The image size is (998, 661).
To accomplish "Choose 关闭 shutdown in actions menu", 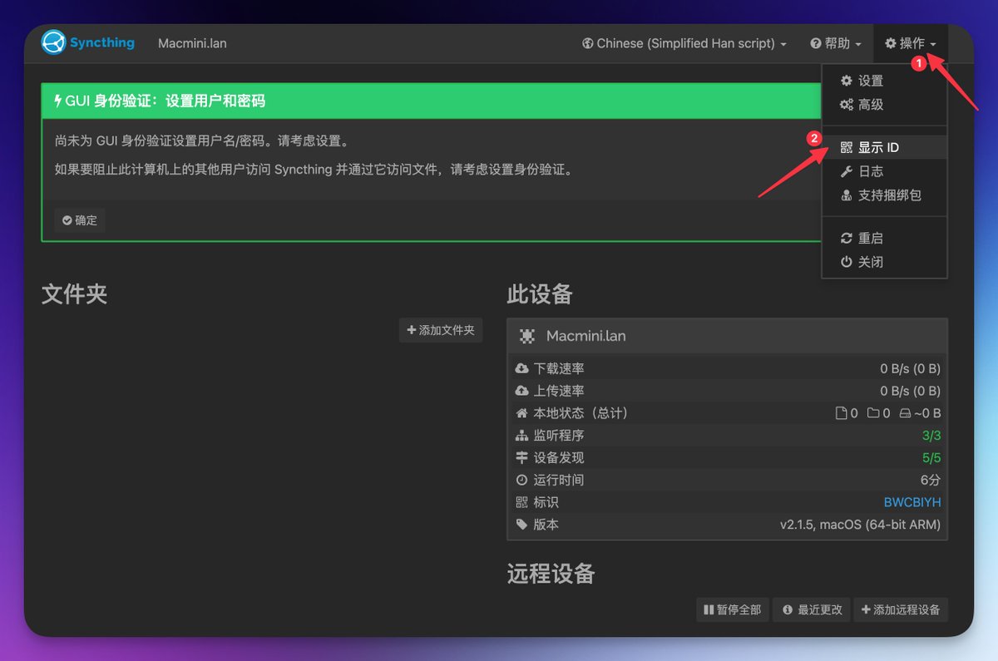I will click(884, 262).
